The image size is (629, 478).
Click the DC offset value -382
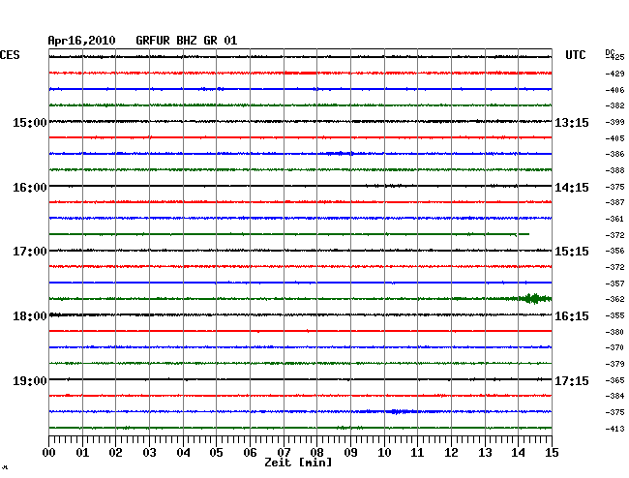(x=614, y=105)
